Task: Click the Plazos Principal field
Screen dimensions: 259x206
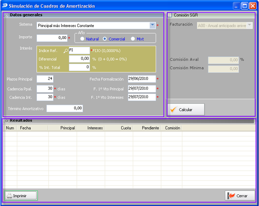Action: click(45, 79)
